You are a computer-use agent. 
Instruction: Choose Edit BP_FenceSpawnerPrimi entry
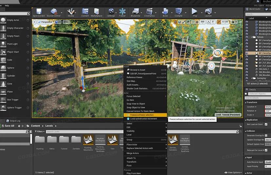click(x=145, y=73)
